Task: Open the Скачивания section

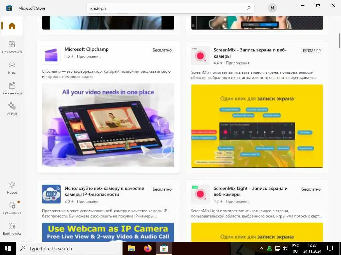Action: coord(12,208)
